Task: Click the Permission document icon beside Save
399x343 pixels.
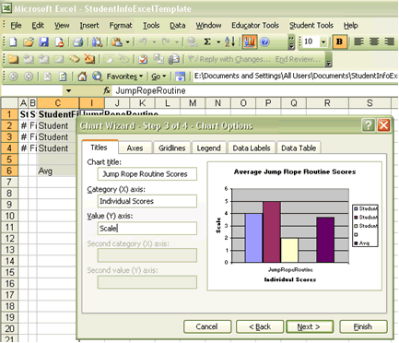Action: (59, 41)
